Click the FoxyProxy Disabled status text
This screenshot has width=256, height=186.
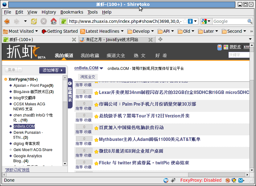[x=201, y=180]
